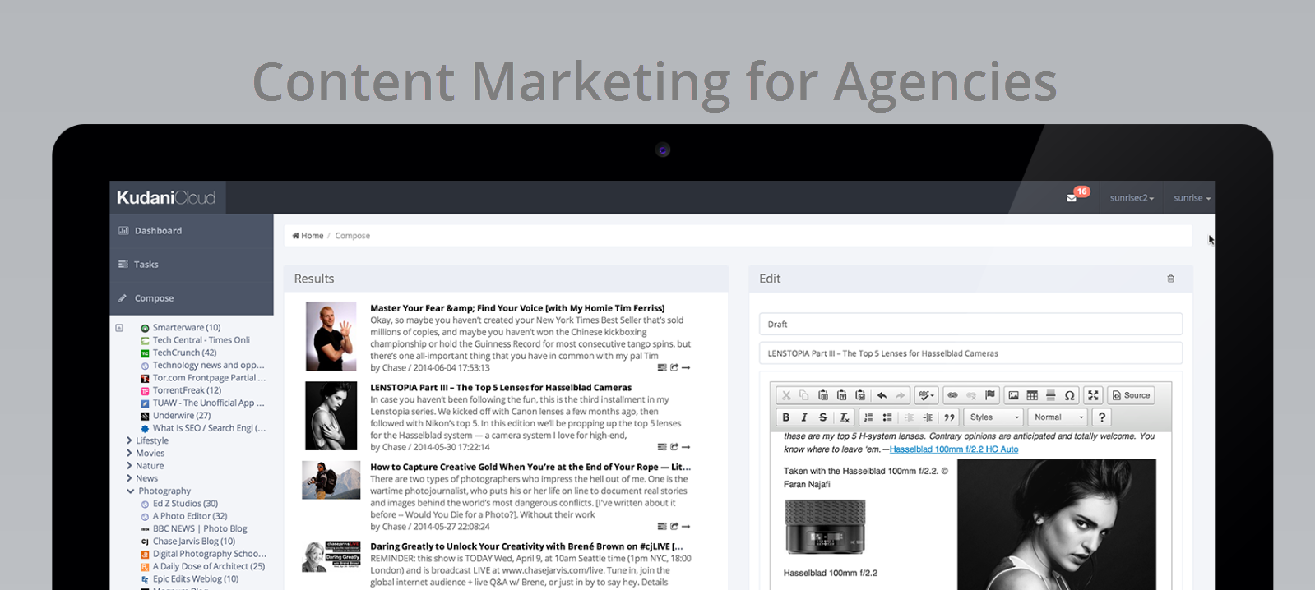The height and width of the screenshot is (590, 1315).
Task: Go to Home breadcrumb
Action: pos(308,236)
